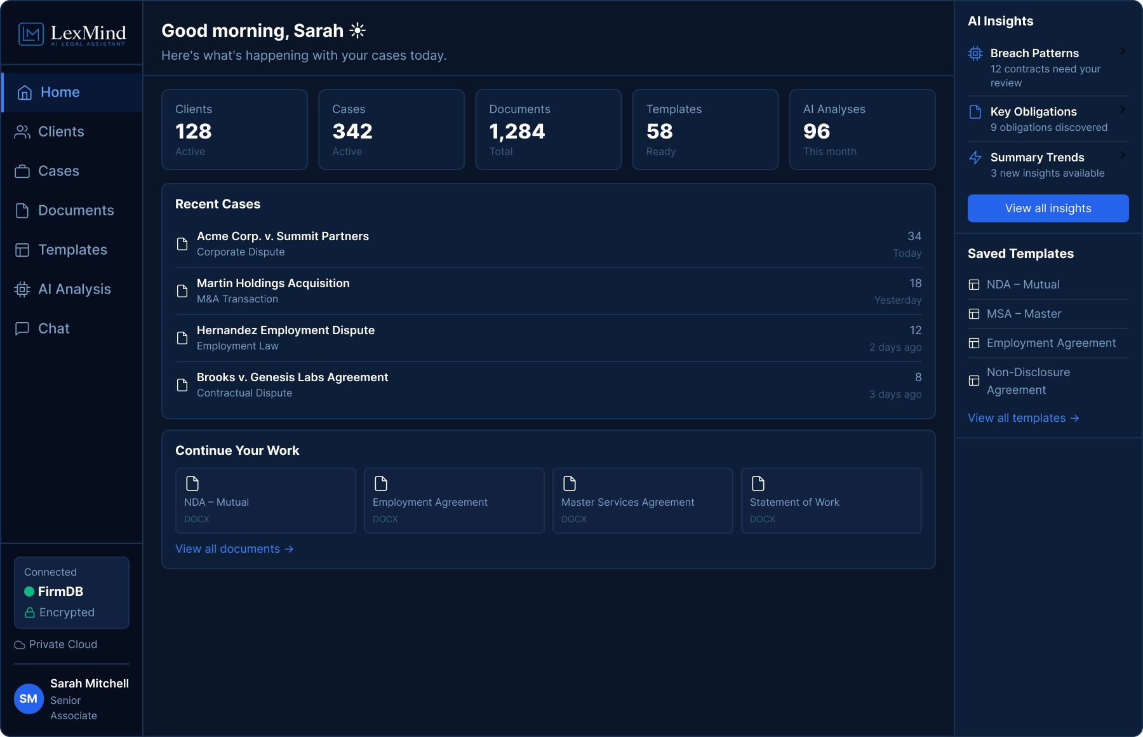Open Sarah Mitchell profile name
The image size is (1143, 737).
point(90,684)
